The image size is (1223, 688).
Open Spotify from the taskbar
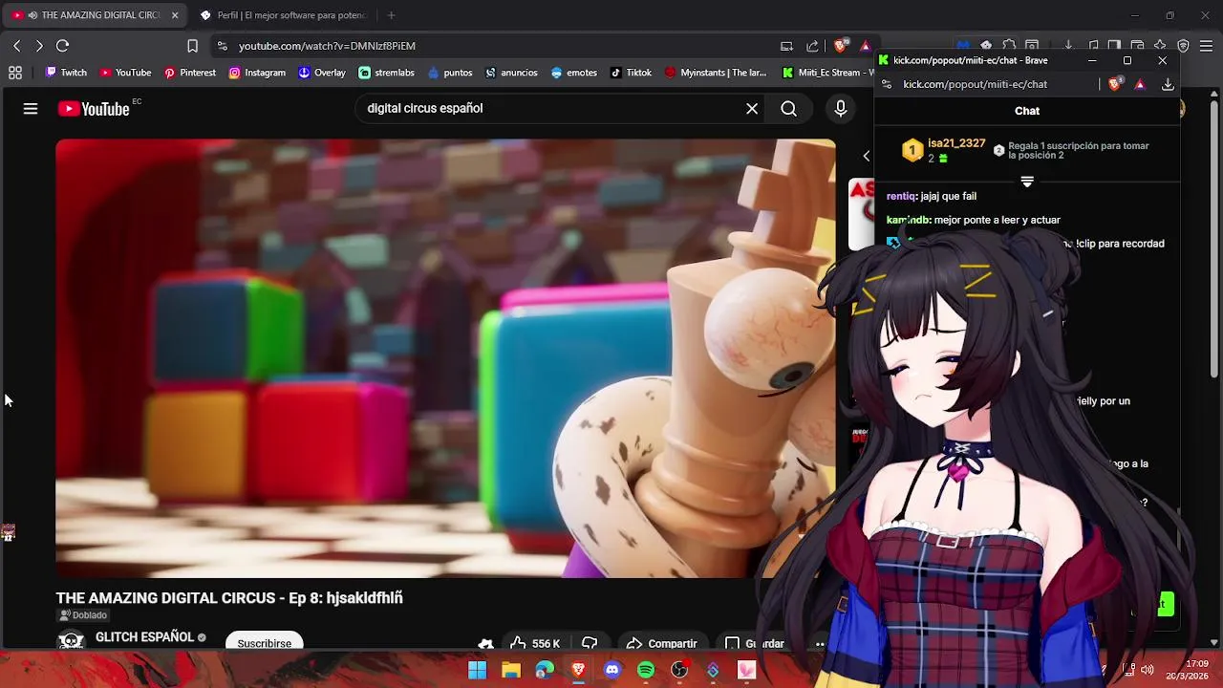[646, 670]
